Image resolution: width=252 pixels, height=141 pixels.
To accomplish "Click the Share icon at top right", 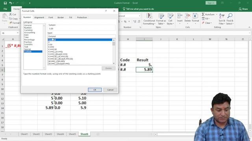I will coord(240,9).
